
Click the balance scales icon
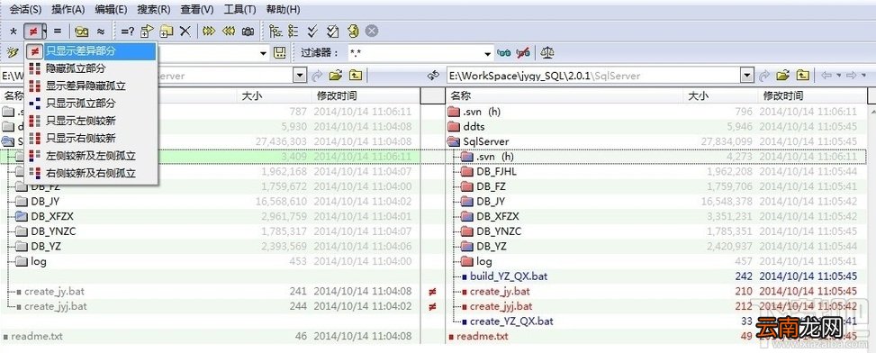point(547,53)
